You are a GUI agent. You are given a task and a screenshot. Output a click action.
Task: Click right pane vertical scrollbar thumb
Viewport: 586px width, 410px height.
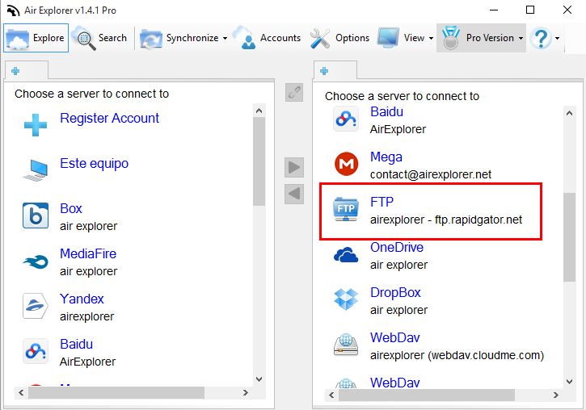[570, 237]
